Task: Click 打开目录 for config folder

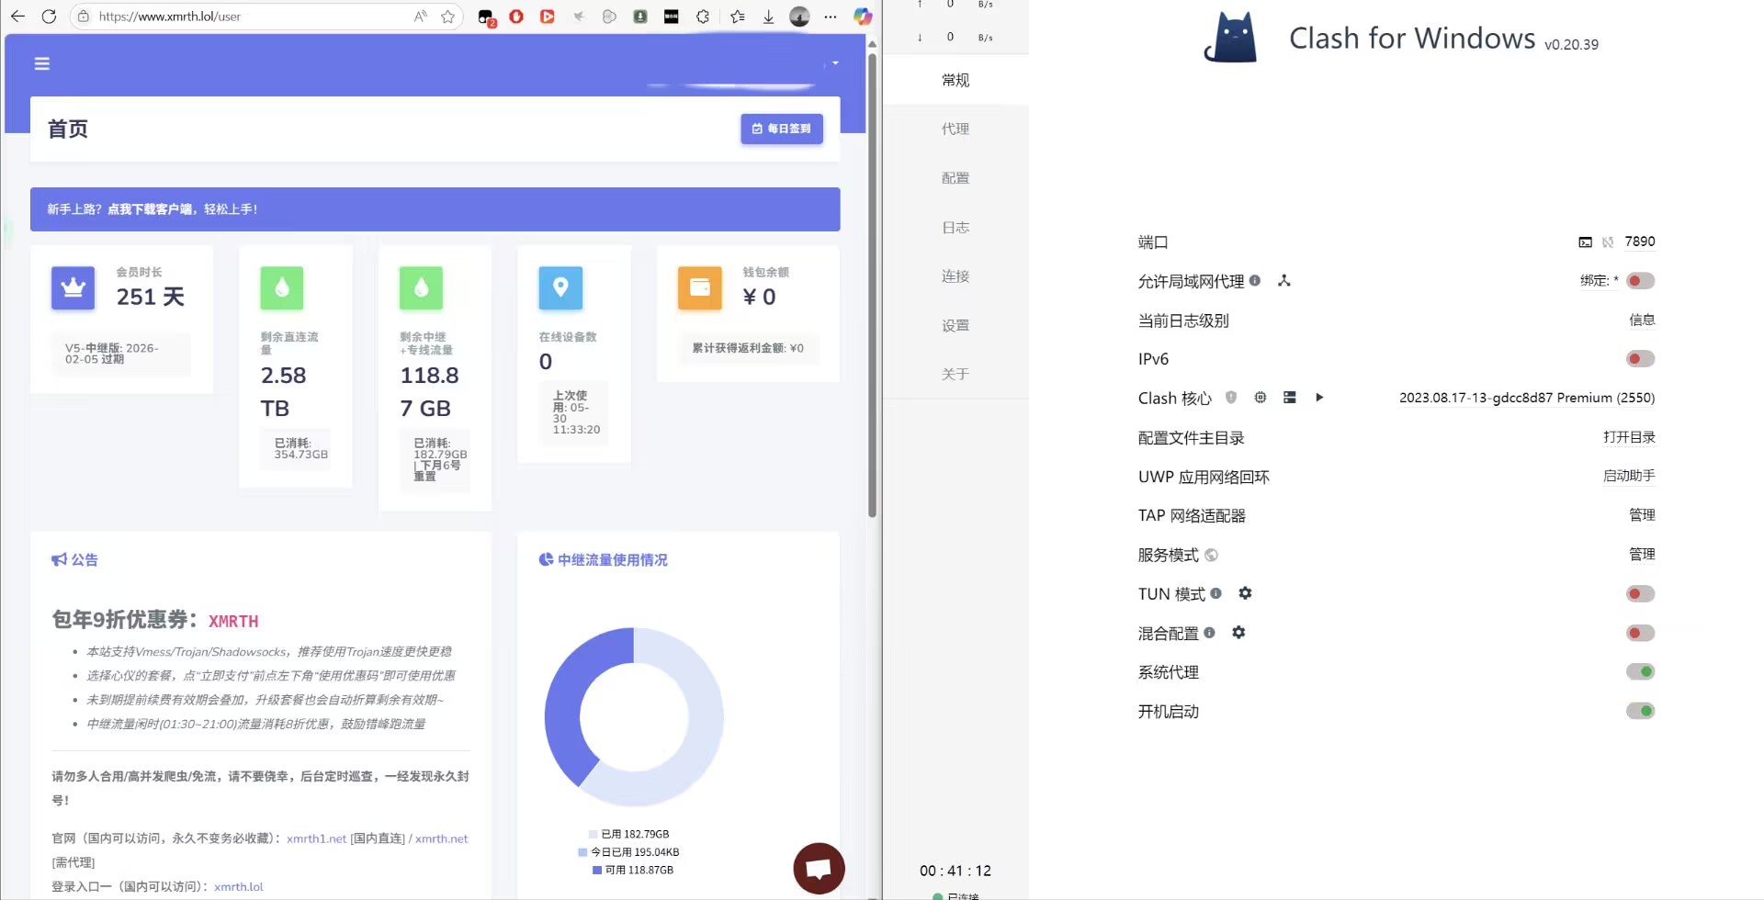Action: tap(1629, 437)
